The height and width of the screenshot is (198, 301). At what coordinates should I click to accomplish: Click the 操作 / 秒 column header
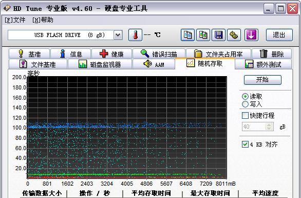(95, 193)
